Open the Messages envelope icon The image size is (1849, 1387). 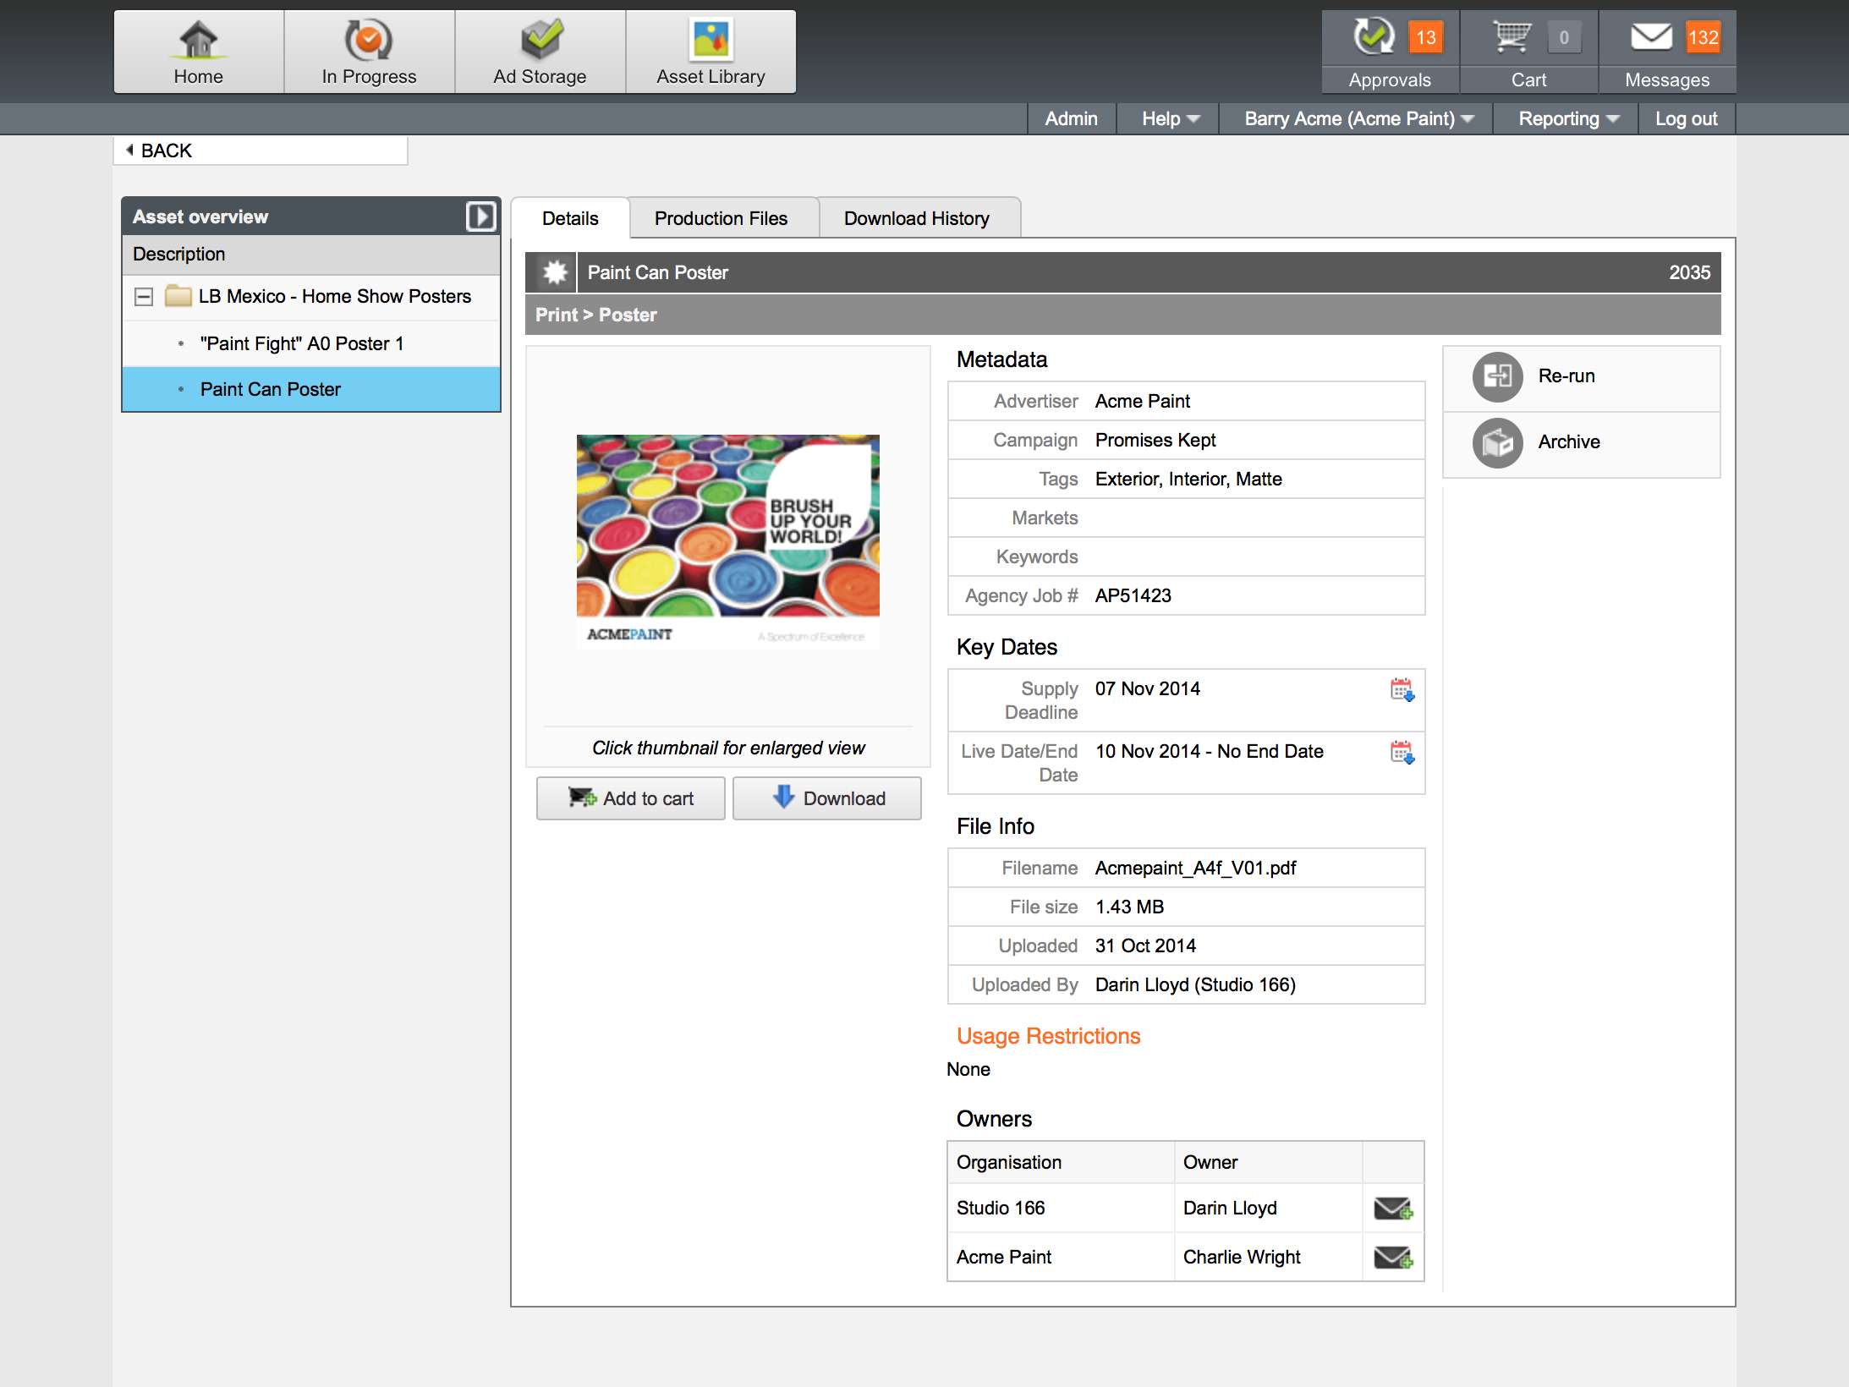pyautogui.click(x=1651, y=36)
